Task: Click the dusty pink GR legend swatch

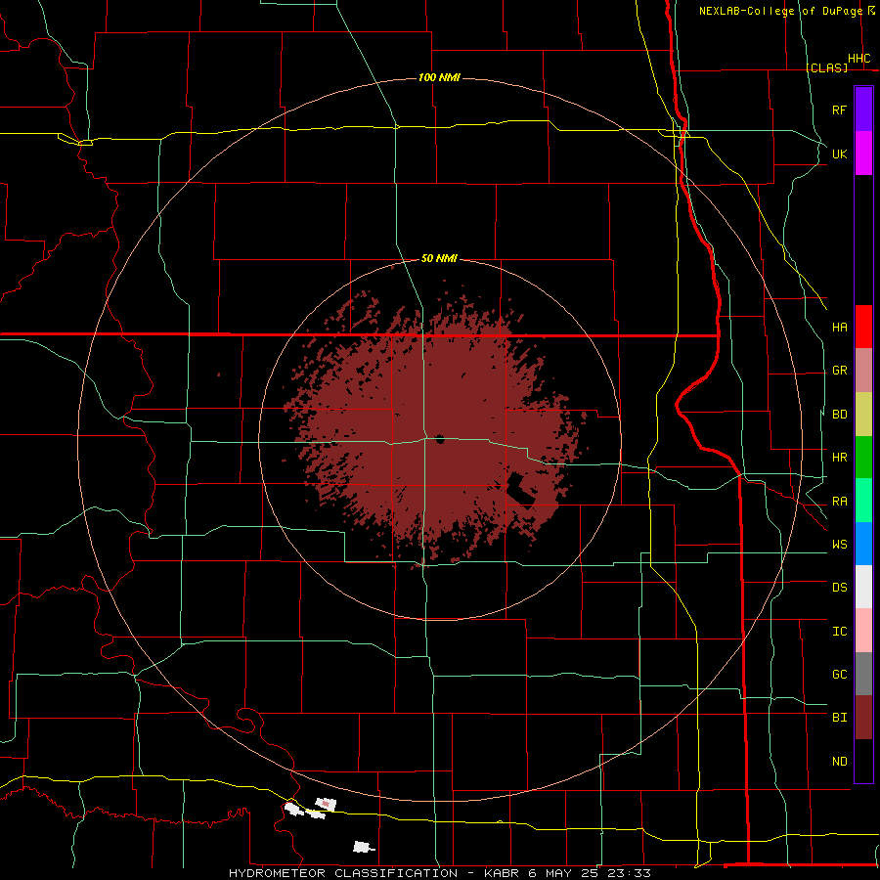Action: [x=863, y=371]
